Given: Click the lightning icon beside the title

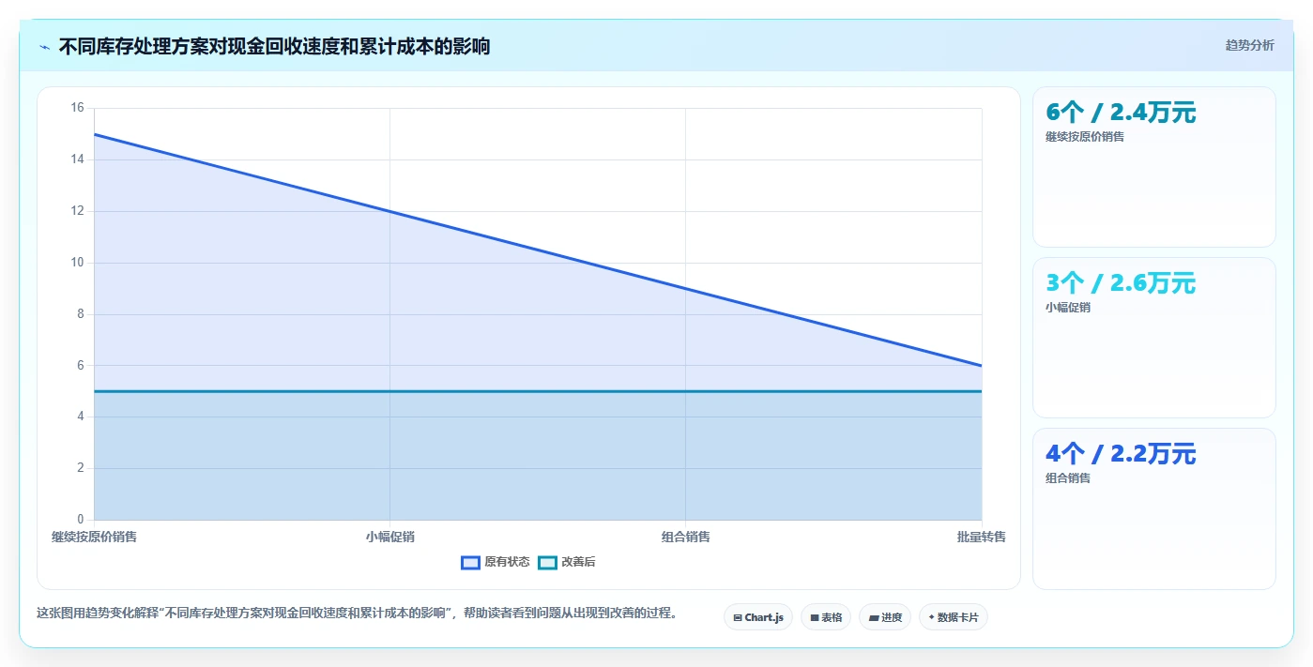Looking at the screenshot, I should coord(44,47).
